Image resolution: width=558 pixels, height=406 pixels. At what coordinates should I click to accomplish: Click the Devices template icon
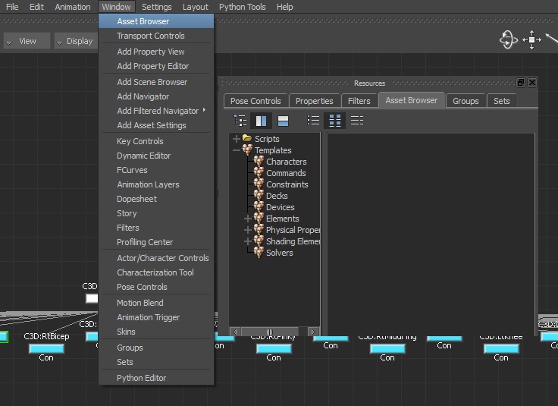pos(259,207)
